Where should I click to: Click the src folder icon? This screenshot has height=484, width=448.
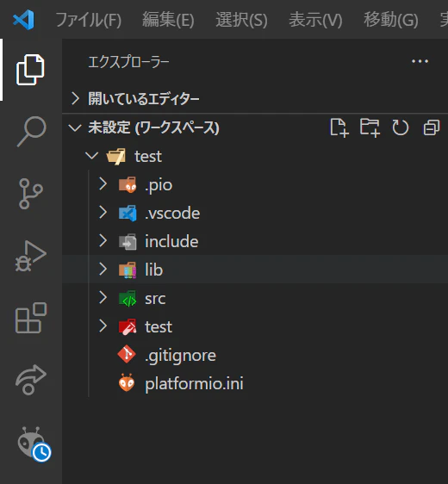(128, 298)
